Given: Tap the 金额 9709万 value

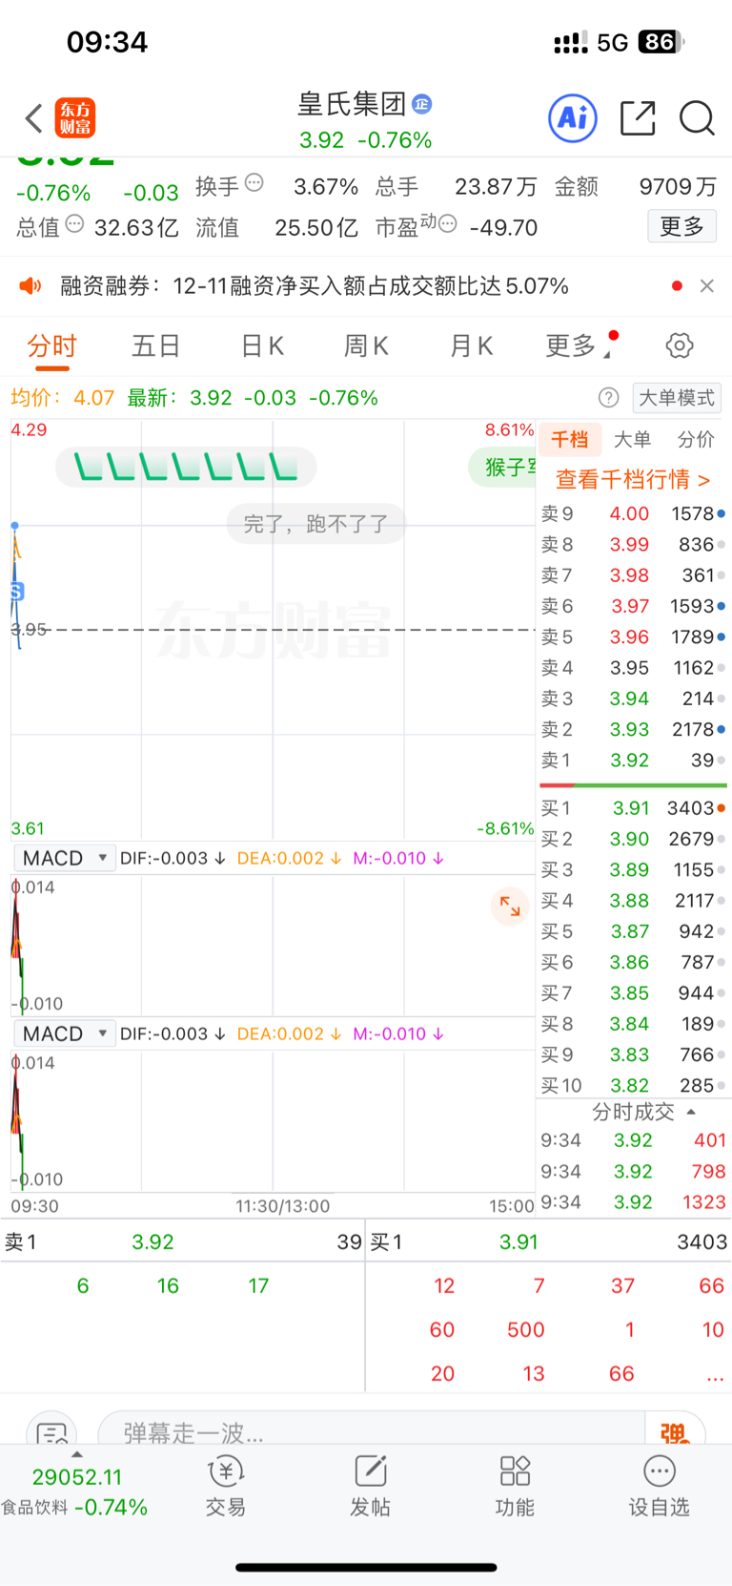Looking at the screenshot, I should click(x=678, y=186).
